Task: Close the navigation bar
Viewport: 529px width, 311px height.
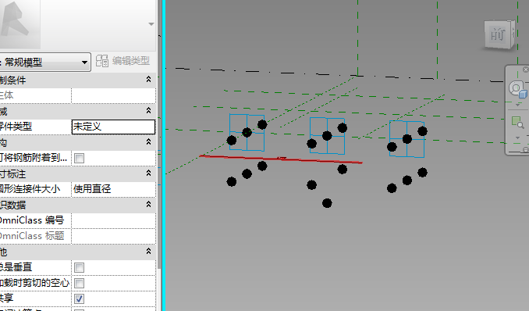Action: point(525,70)
